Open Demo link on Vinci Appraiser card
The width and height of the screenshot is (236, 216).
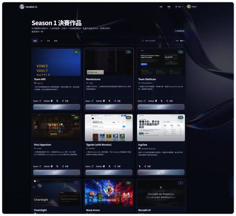click(37, 166)
